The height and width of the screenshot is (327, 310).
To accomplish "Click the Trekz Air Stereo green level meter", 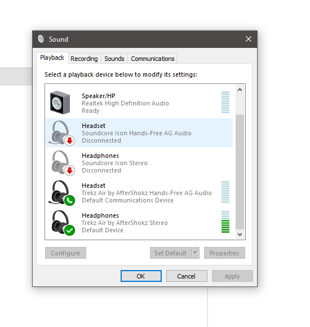I will click(x=225, y=222).
